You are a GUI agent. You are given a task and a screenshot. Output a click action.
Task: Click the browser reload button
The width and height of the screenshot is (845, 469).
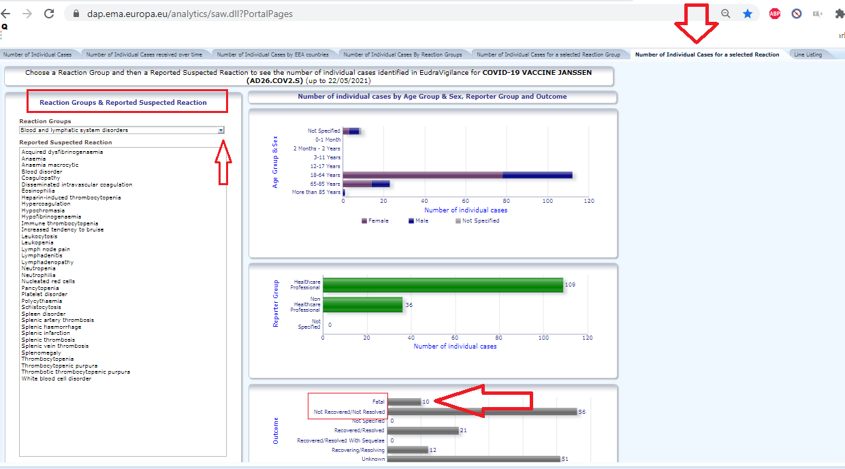pos(49,14)
